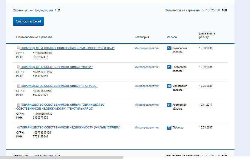Click ОГРН value 1133702010067
This screenshot has width=250, height=159.
point(43,53)
